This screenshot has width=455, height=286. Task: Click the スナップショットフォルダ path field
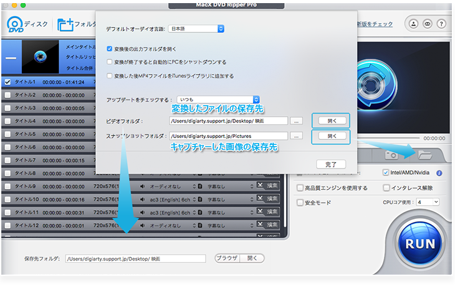coord(228,136)
